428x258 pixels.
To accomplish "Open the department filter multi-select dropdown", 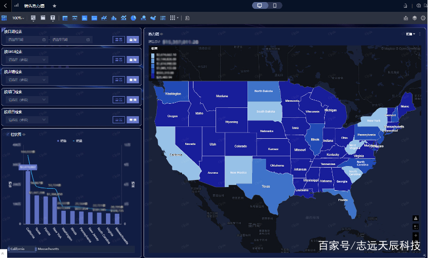I will click(27, 100).
